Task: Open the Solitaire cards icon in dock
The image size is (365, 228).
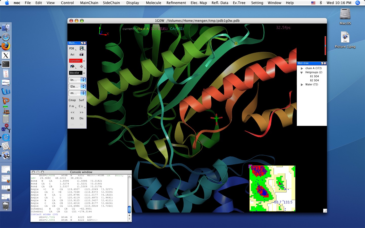Action: pos(6,73)
